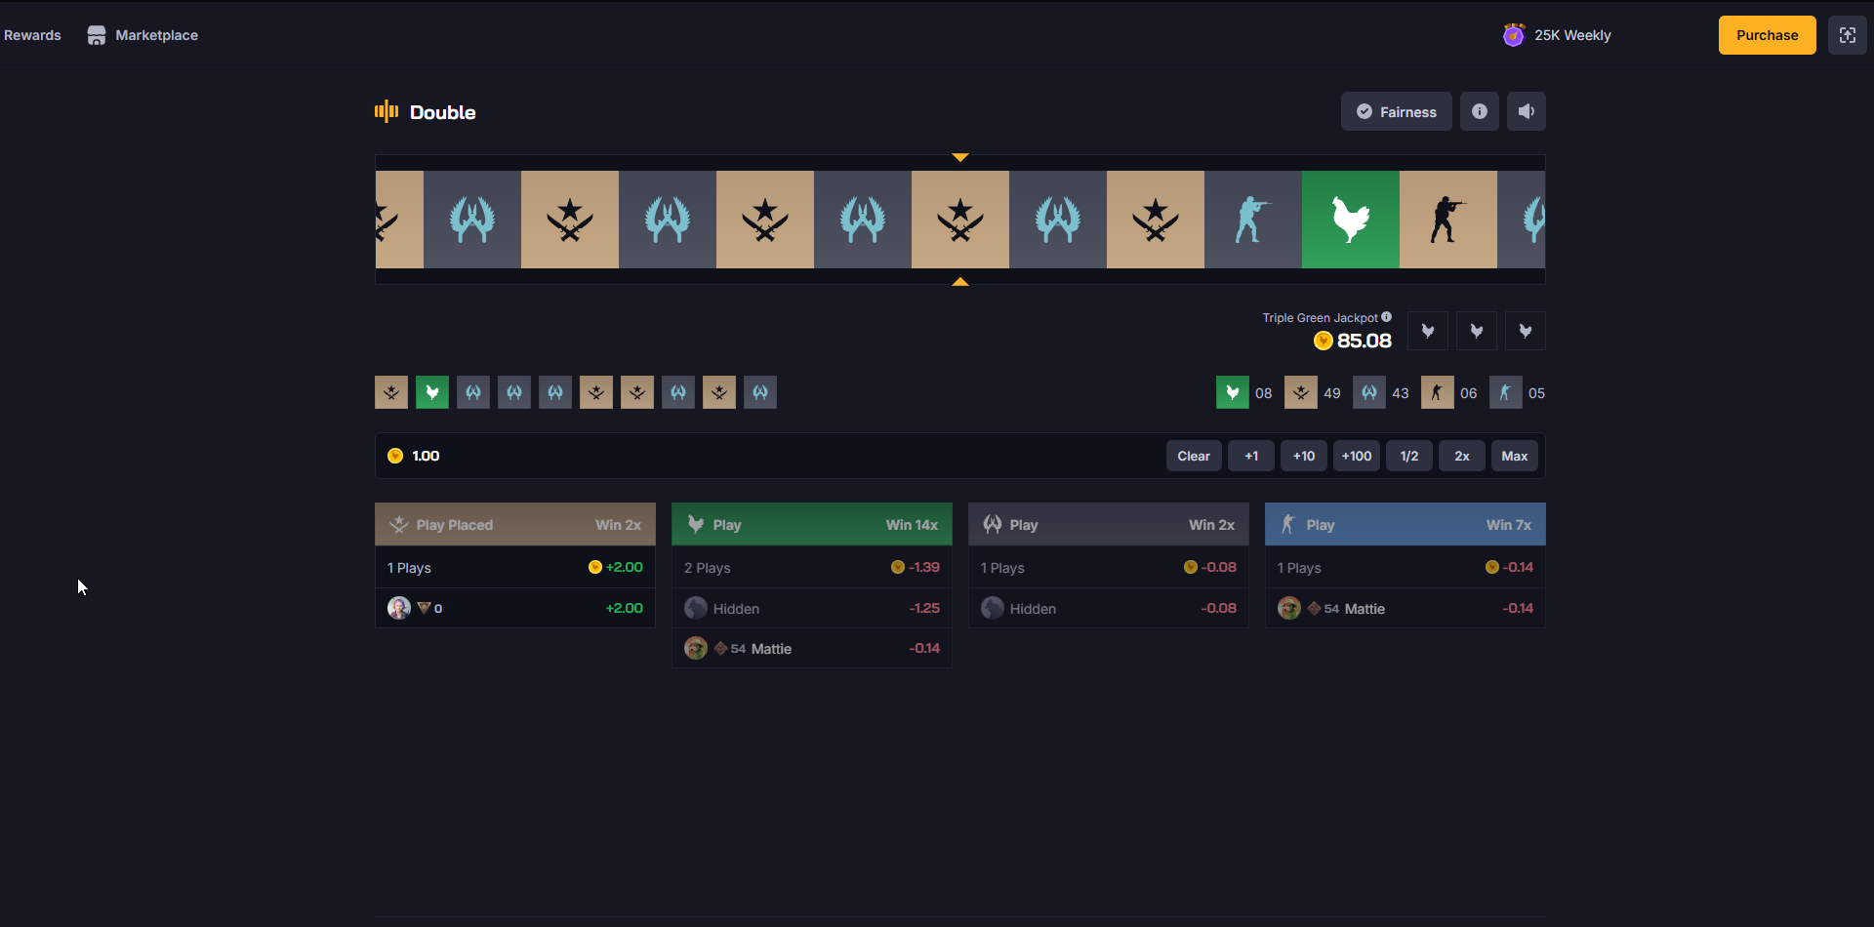The image size is (1874, 927).
Task: Click the '2 Plays' count under Win 14x
Action: coord(708,568)
